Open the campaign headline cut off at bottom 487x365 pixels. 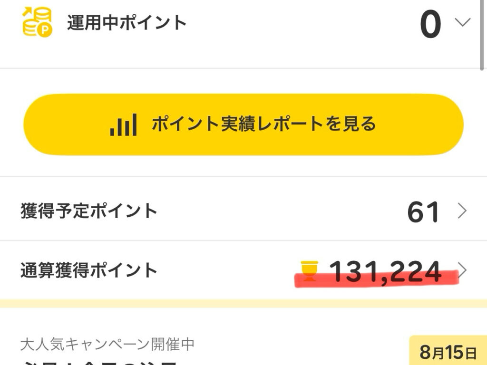coord(100,362)
